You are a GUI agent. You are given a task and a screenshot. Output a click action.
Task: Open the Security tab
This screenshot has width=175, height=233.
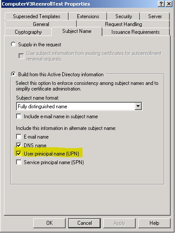coord(124,16)
